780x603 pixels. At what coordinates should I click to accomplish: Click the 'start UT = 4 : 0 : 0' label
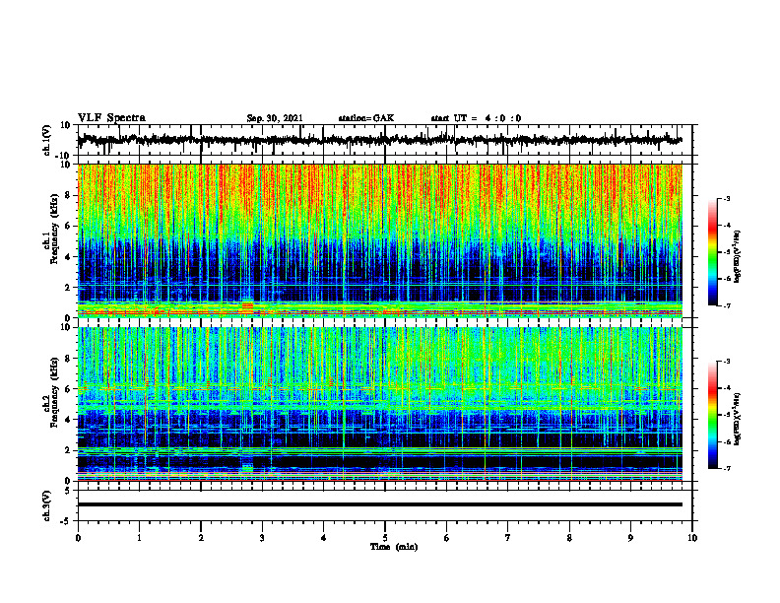(476, 118)
